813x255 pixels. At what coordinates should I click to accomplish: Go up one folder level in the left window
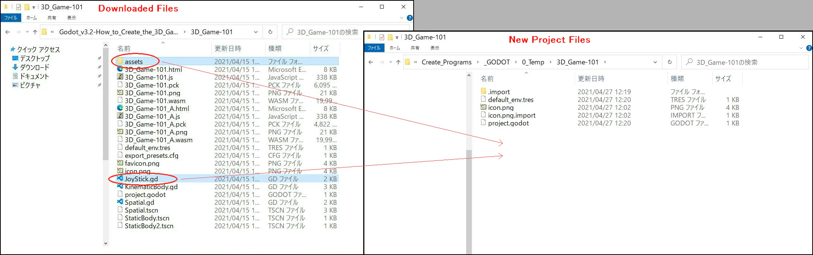[x=35, y=32]
